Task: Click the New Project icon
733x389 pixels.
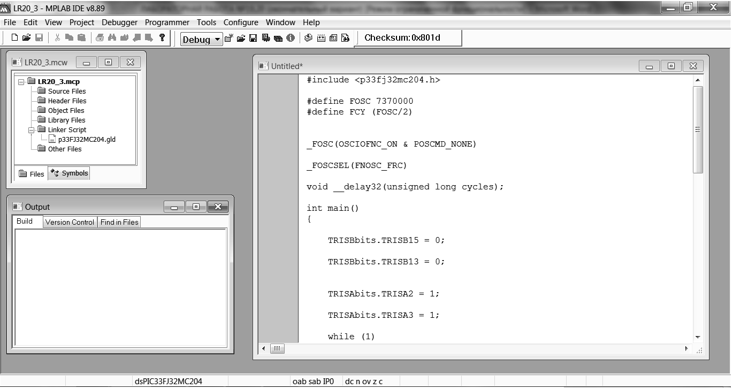Action: [229, 38]
